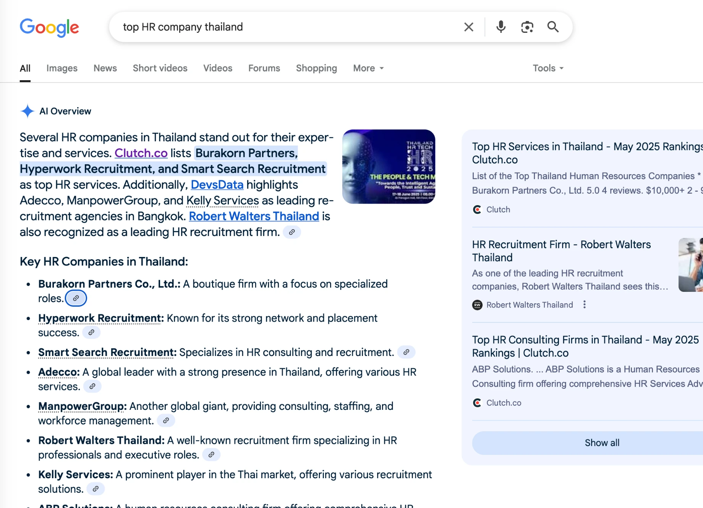Click the Key HR Companies in Thailand heading

point(104,262)
